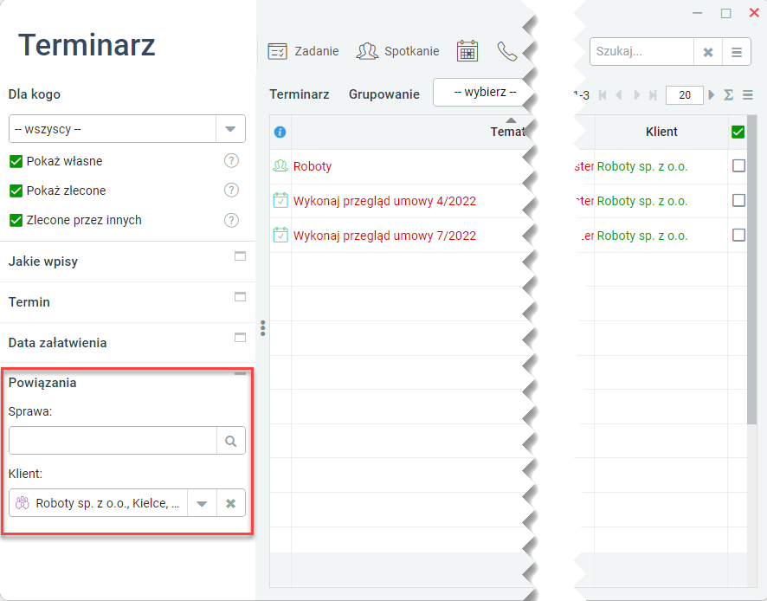Open Wykonaj przegląd umowy 4/2022
Viewport: 767px width, 601px height.
tap(384, 201)
